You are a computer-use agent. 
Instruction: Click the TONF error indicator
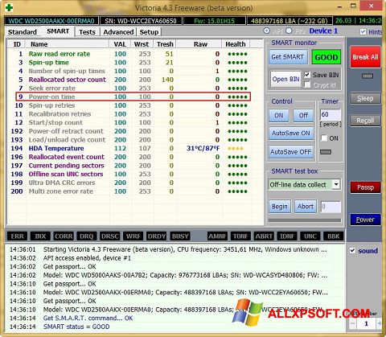[240, 236]
